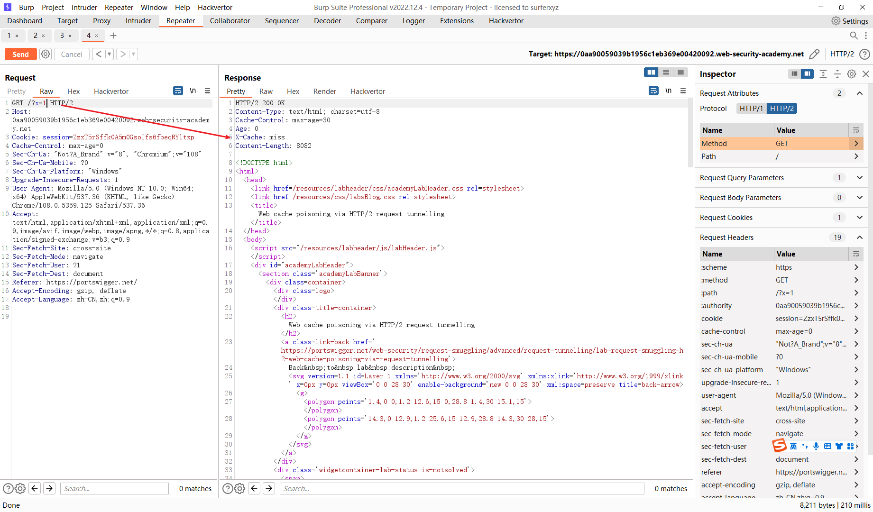Click the Cancel button
This screenshot has width=873, height=512.
[x=72, y=54]
